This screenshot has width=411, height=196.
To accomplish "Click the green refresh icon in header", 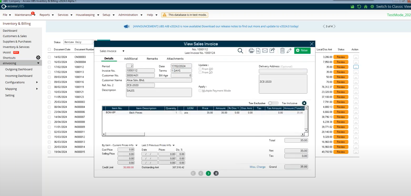I will click(359, 7).
